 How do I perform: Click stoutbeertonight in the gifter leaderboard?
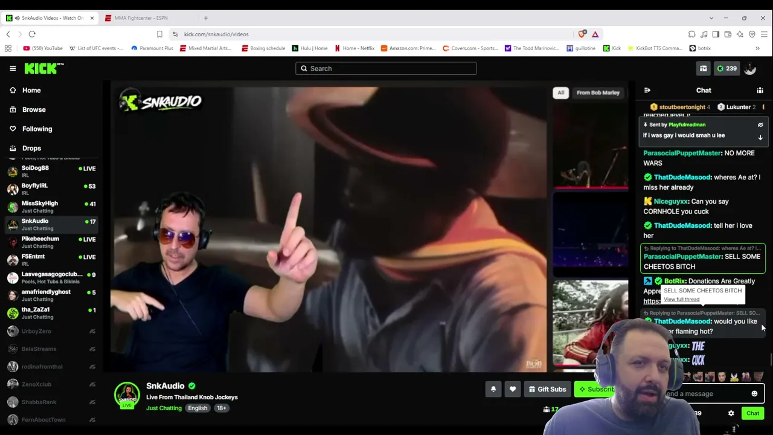coord(682,107)
